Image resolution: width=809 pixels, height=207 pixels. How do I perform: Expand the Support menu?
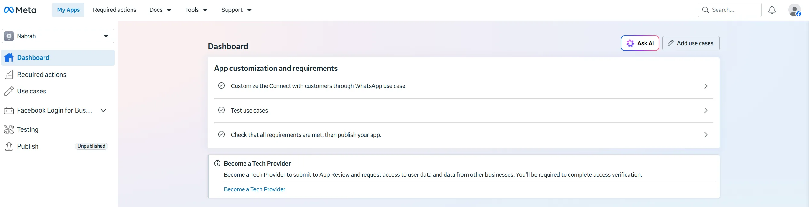(x=236, y=10)
